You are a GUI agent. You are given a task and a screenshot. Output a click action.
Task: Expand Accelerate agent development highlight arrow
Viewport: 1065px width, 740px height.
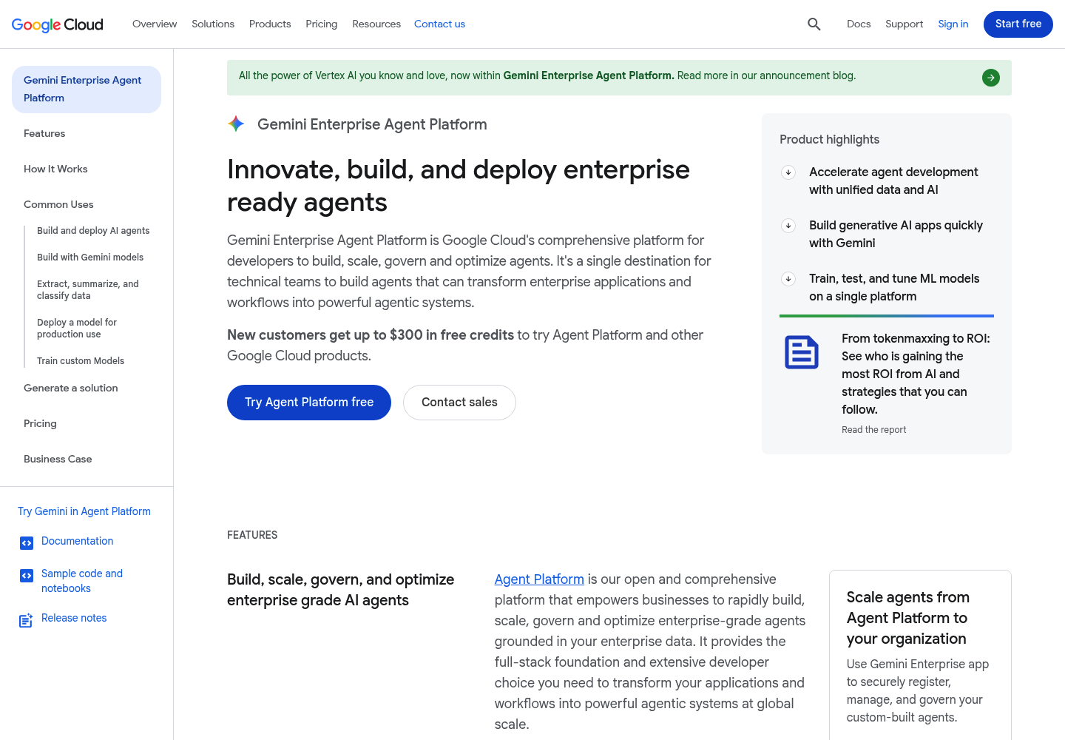[788, 172]
